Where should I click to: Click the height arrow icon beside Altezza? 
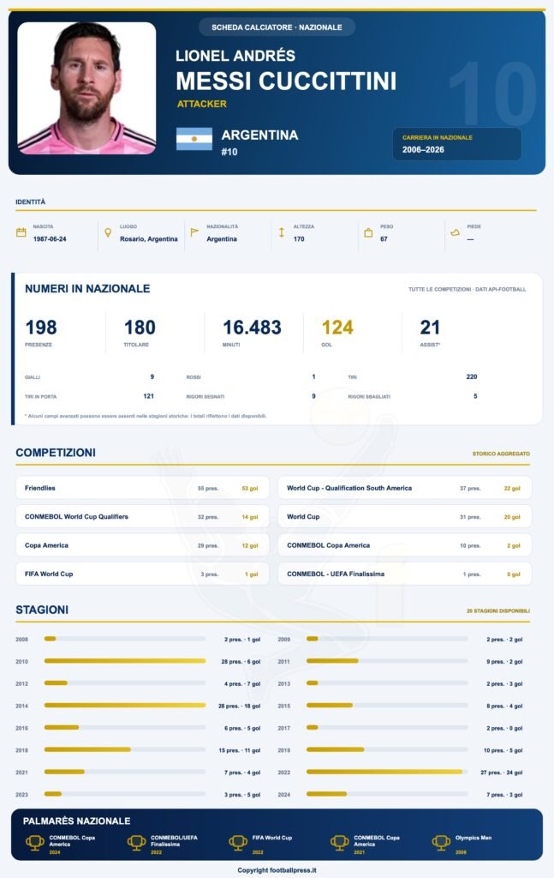click(x=281, y=232)
